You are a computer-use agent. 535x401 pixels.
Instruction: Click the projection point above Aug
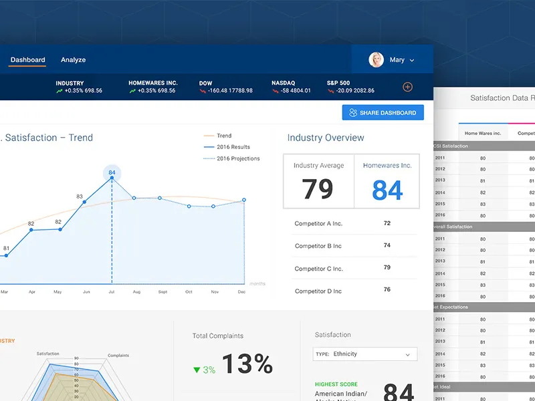coord(134,198)
